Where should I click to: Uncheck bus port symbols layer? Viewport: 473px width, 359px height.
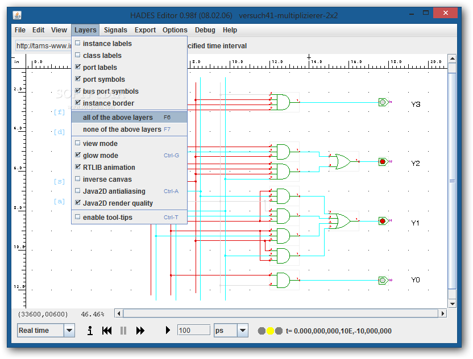pyautogui.click(x=129, y=91)
